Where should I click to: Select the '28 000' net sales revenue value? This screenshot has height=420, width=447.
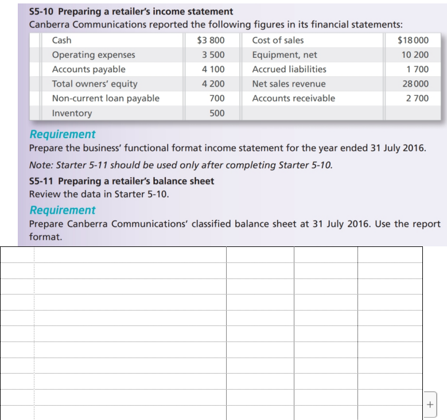[415, 84]
